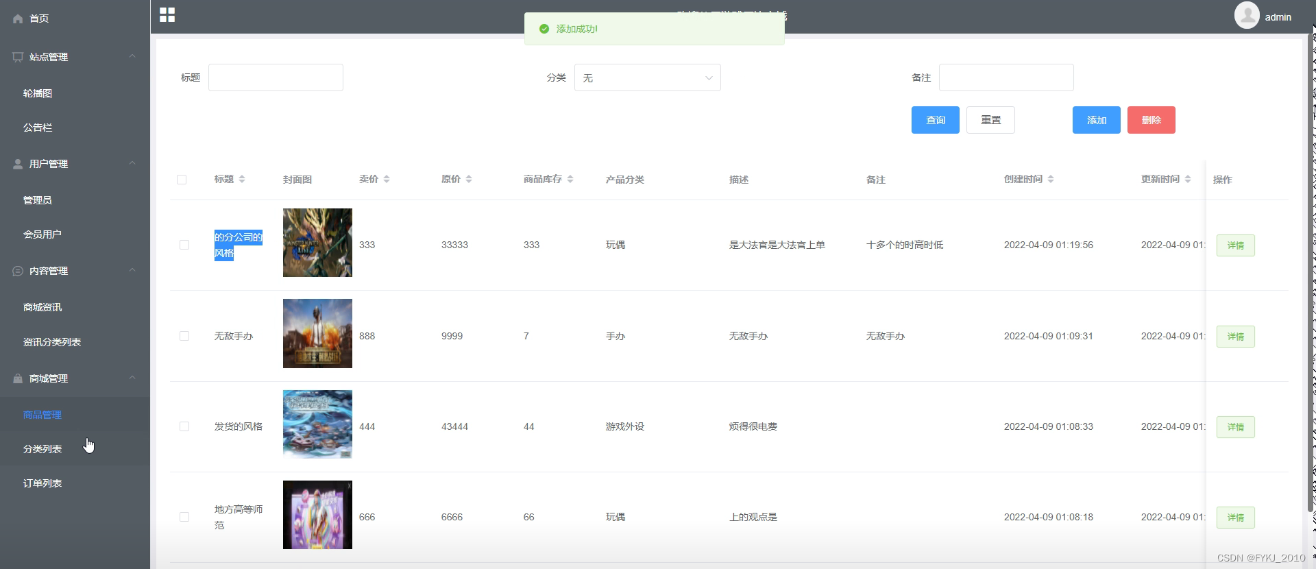Toggle the select-all header checkbox
This screenshot has width=1316, height=569.
(x=182, y=180)
